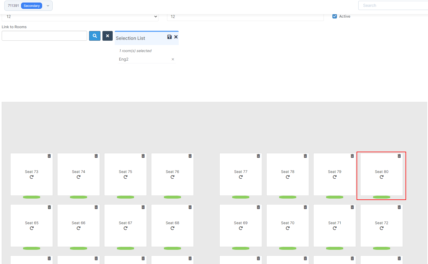Click the Secondary badge label
Image resolution: width=428 pixels, height=264 pixels.
pyautogui.click(x=32, y=6)
